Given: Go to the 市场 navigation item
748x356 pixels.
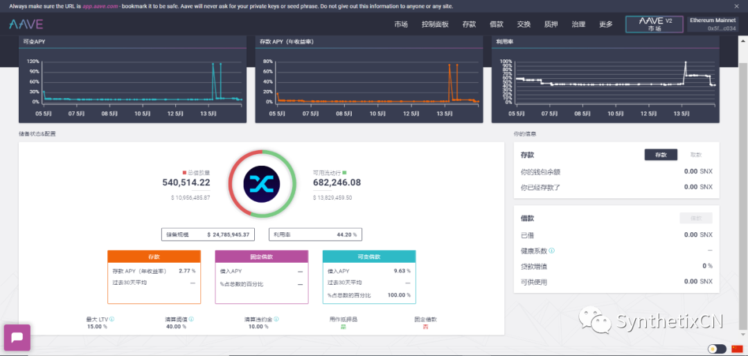Looking at the screenshot, I should (x=401, y=24).
